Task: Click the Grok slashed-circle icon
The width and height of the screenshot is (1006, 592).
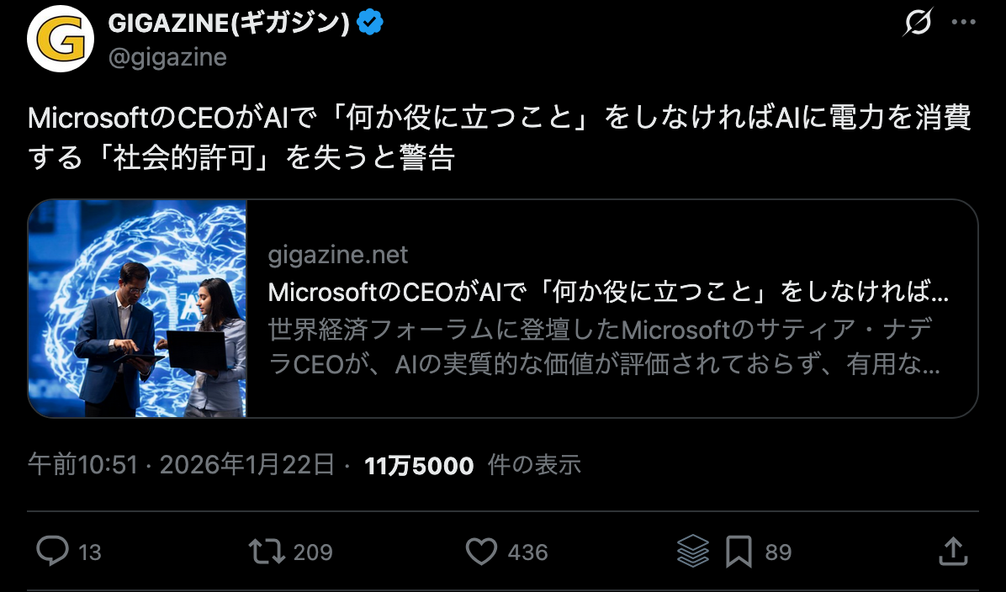Action: coord(916,24)
